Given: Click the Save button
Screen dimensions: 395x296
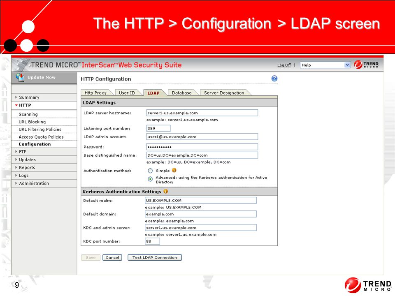Looking at the screenshot, I should pyautogui.click(x=91, y=257).
